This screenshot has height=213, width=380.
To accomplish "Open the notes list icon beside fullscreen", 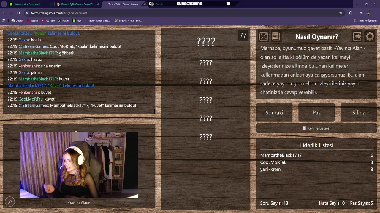I will (276, 36).
